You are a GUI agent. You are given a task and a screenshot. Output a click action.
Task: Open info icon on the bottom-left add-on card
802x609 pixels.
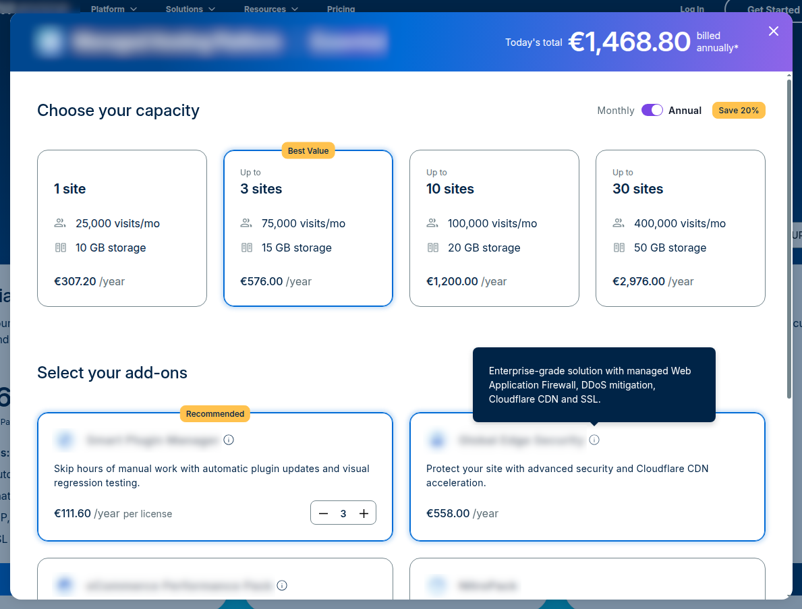coord(282,585)
